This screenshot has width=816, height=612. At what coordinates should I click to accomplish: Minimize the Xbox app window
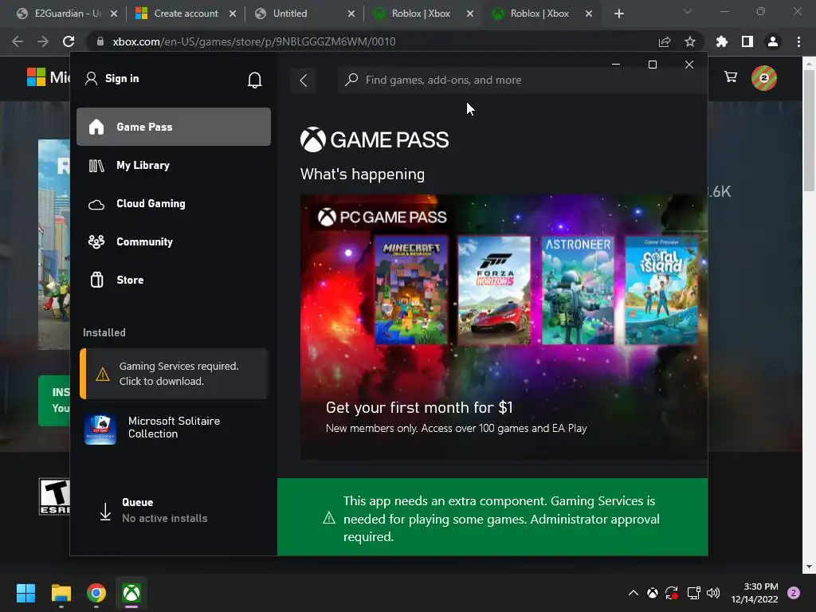point(616,65)
